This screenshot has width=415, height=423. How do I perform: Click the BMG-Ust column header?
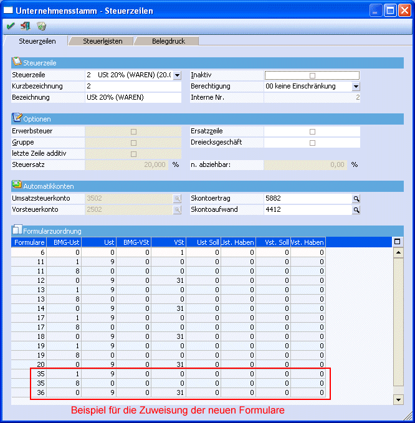click(64, 242)
